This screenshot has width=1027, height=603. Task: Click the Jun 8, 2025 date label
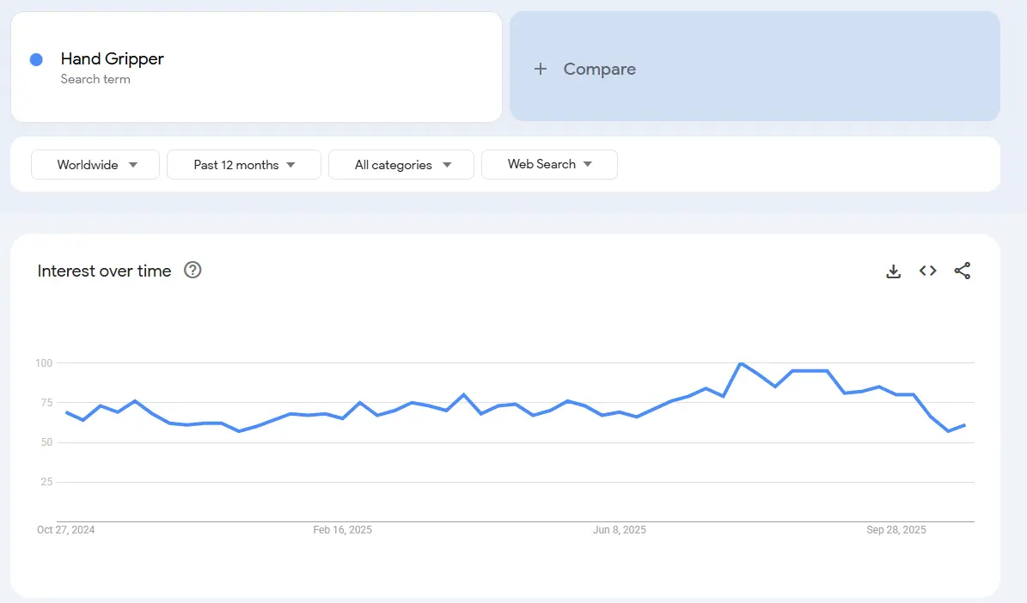tap(619, 530)
